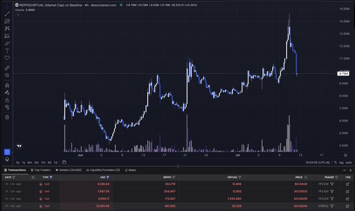Click the REPPO/VIRTUAL chart title
This screenshot has width=355, height=211.
pyautogui.click(x=66, y=5)
